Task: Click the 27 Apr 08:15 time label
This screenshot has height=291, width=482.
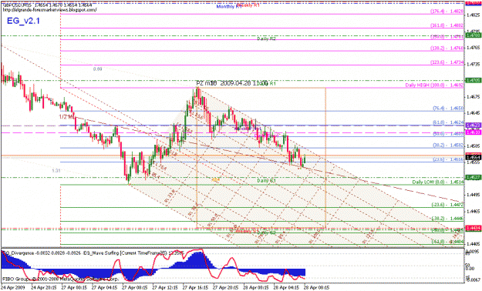Action: (x=134, y=288)
